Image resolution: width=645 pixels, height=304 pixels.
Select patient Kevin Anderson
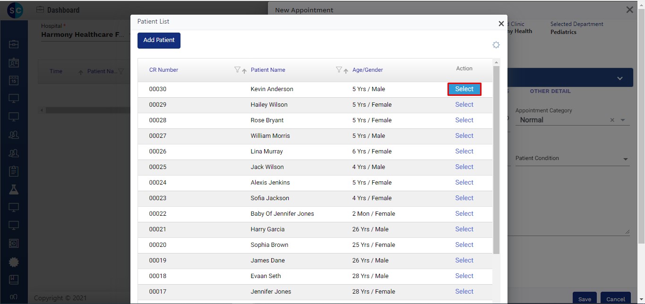point(464,89)
